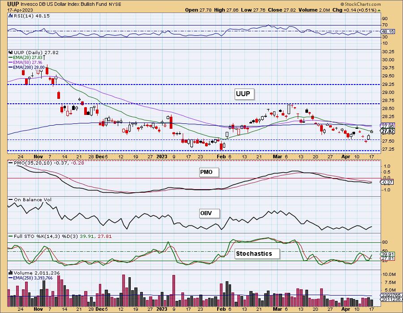
Task: Click the candlestick icon beside UUP (Daily)
Action: (x=11, y=52)
